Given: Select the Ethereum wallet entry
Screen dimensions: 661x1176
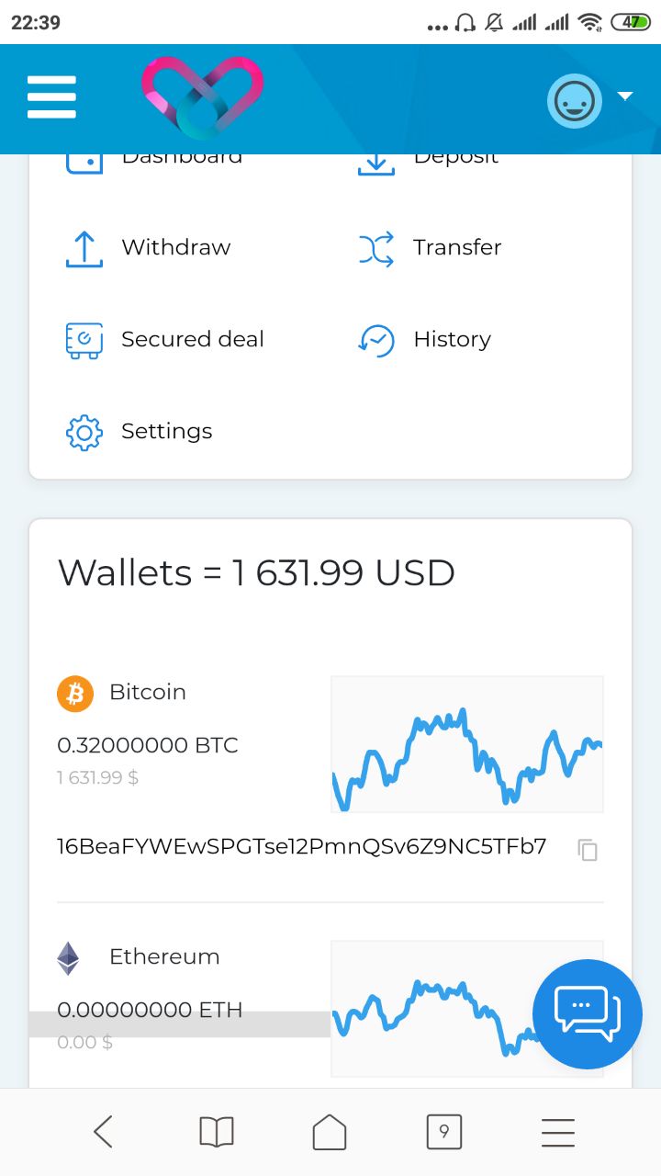Looking at the screenshot, I should coord(164,957).
